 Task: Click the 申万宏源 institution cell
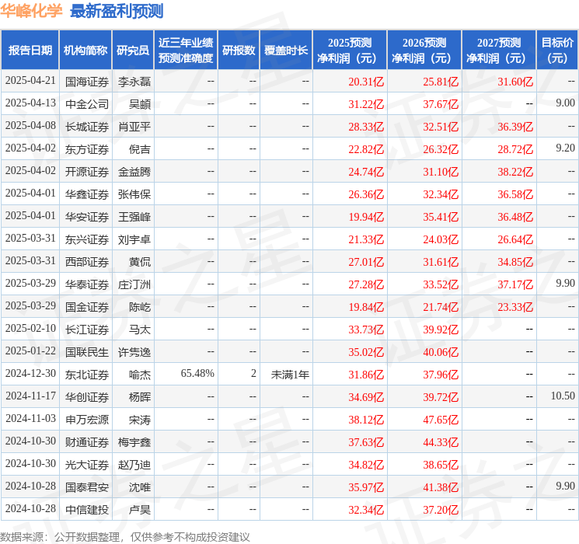pyautogui.click(x=87, y=420)
